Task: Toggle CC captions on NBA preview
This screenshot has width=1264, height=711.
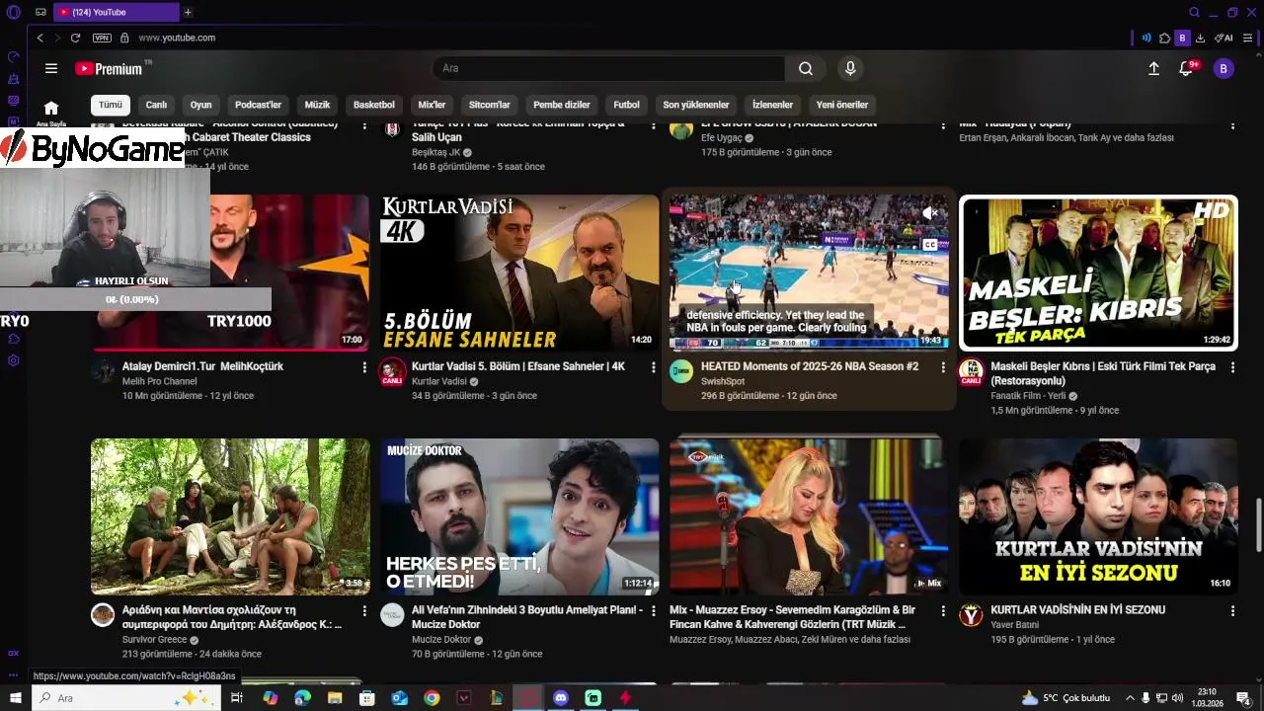Action: click(929, 245)
